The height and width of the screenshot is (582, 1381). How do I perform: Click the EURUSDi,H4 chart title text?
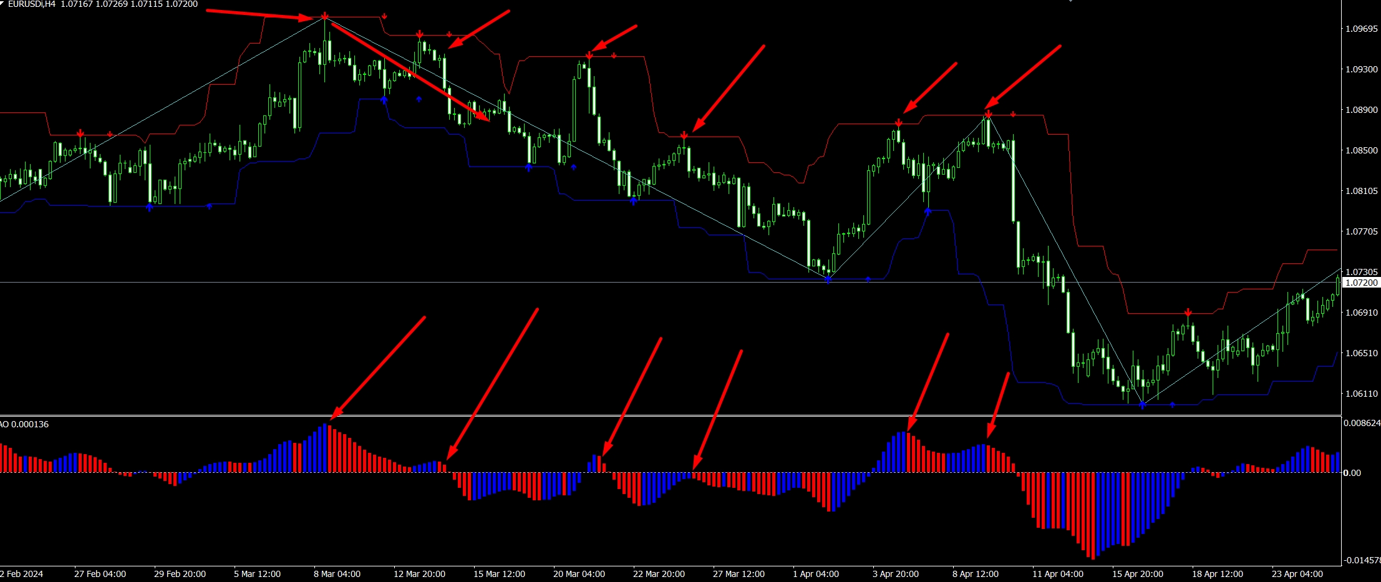click(31, 4)
